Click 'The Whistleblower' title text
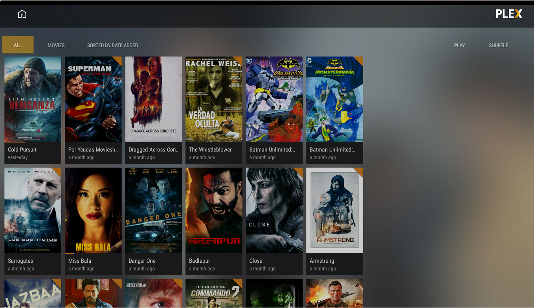The image size is (534, 308). click(x=210, y=150)
